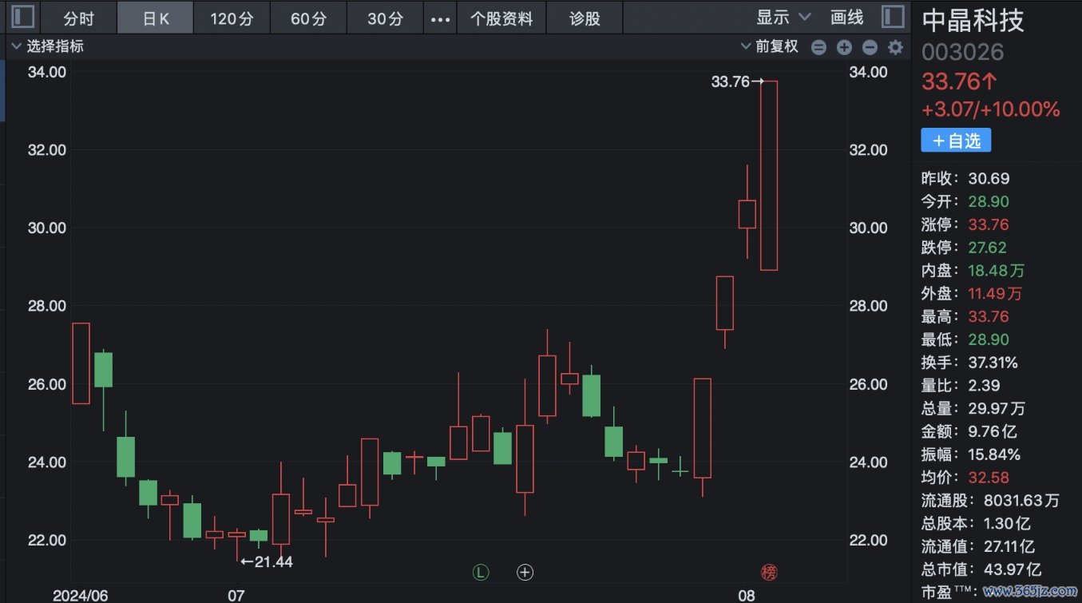This screenshot has width=1082, height=603.
Task: Open the 前复权 adjustment dropdown
Action: tap(770, 46)
